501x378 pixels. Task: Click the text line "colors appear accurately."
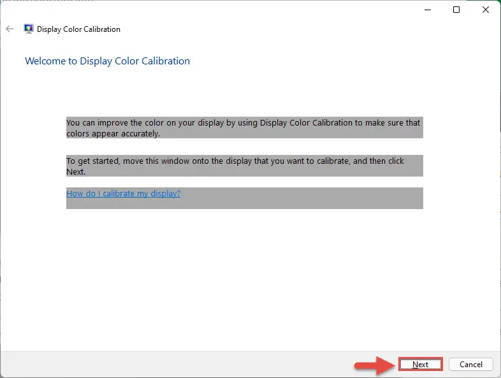113,134
